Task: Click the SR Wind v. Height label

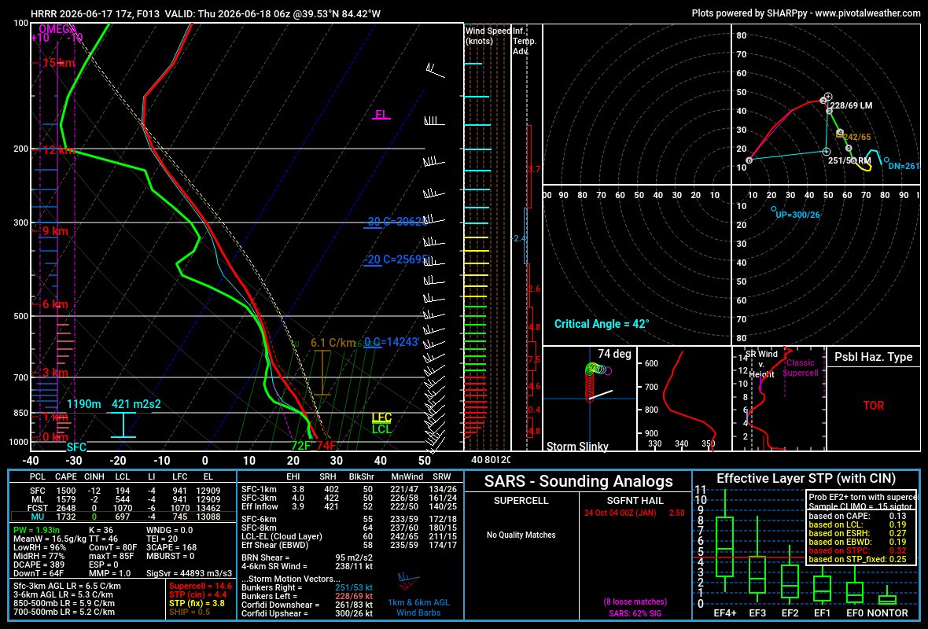Action: pyautogui.click(x=761, y=364)
